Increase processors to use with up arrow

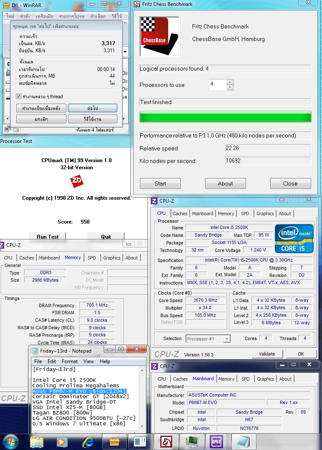click(230, 82)
